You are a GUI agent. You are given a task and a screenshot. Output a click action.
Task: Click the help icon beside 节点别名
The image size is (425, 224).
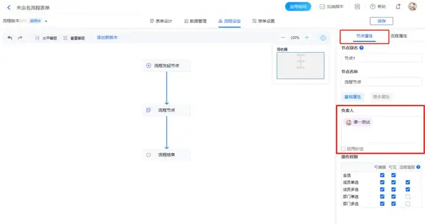coord(361,48)
